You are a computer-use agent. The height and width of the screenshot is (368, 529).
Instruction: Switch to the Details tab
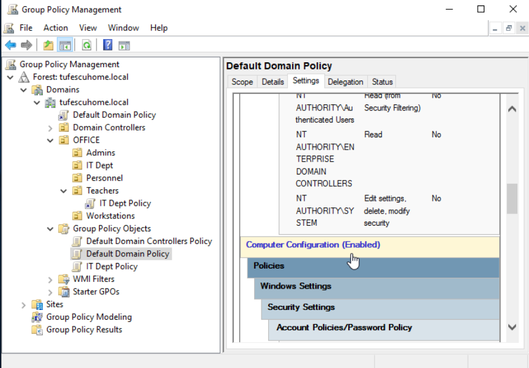[272, 82]
